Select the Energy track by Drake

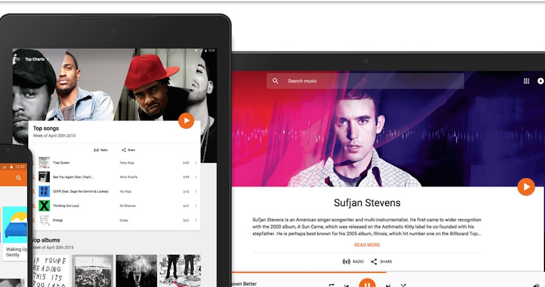pos(58,220)
